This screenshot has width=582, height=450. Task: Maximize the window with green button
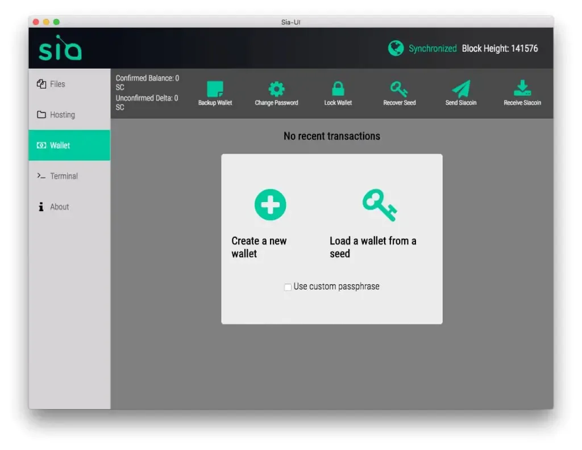pos(56,22)
